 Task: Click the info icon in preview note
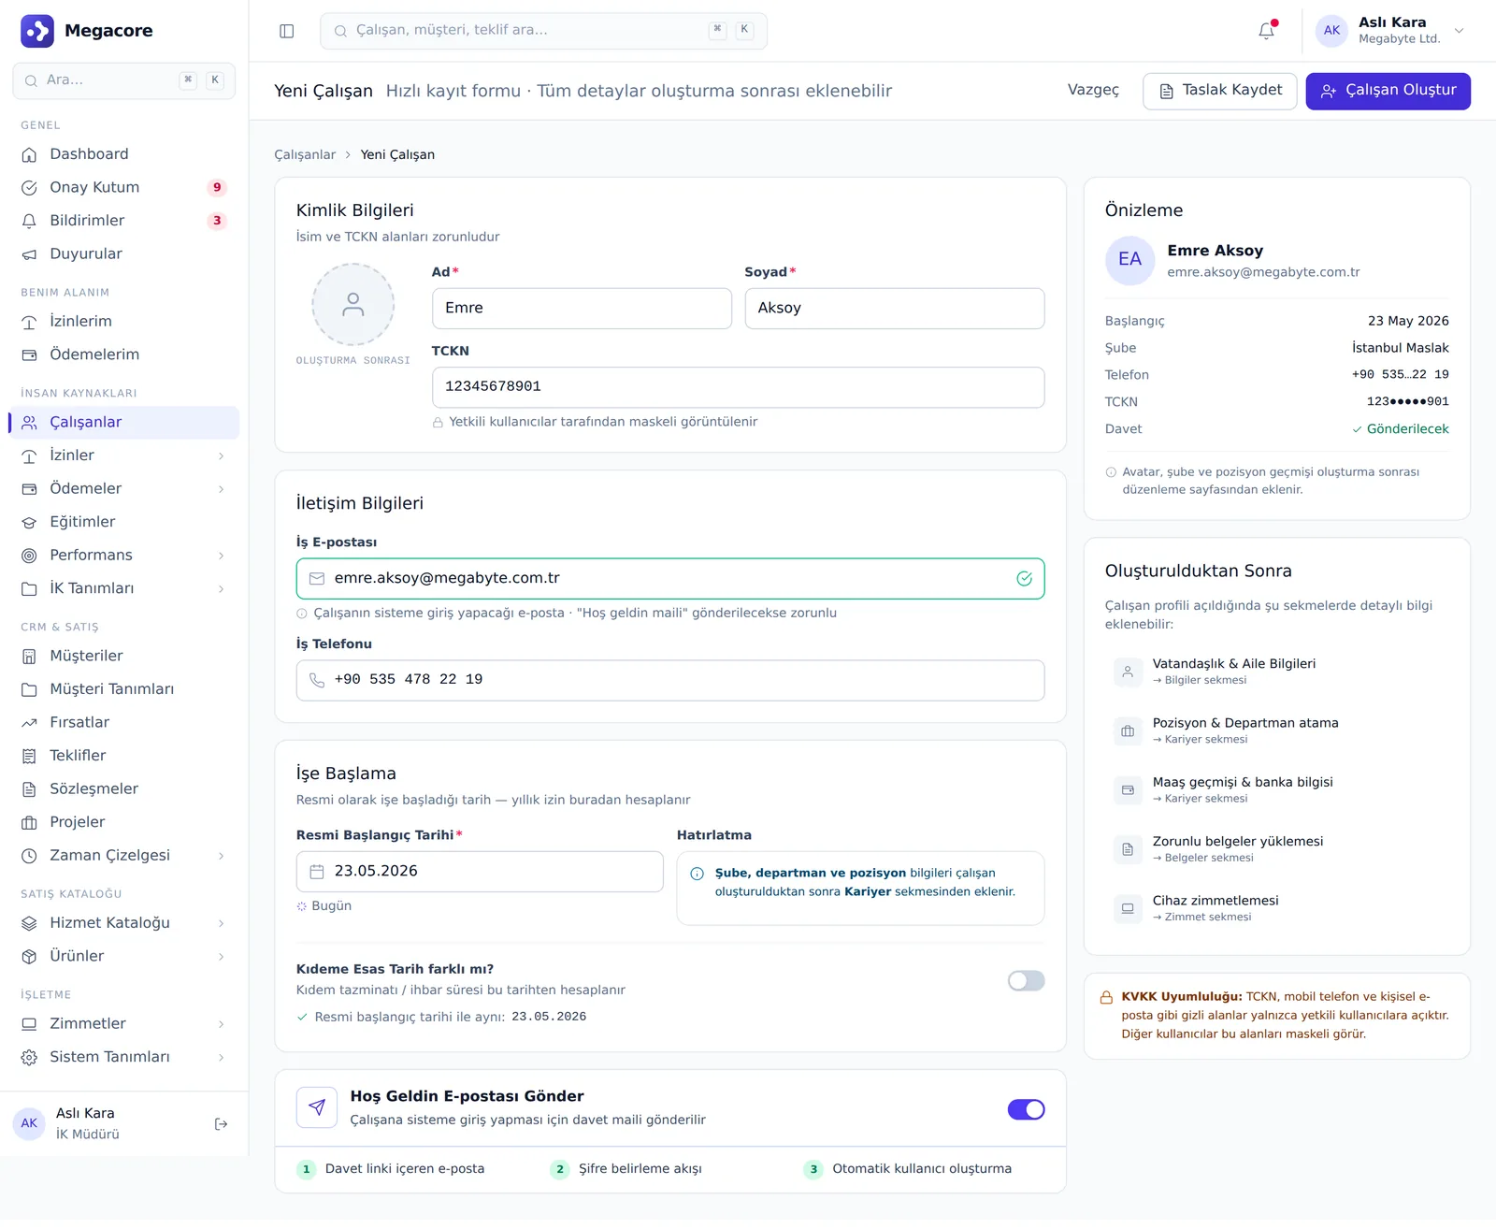click(1111, 472)
